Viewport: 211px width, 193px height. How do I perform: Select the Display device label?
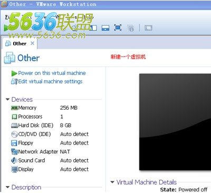click(26, 169)
